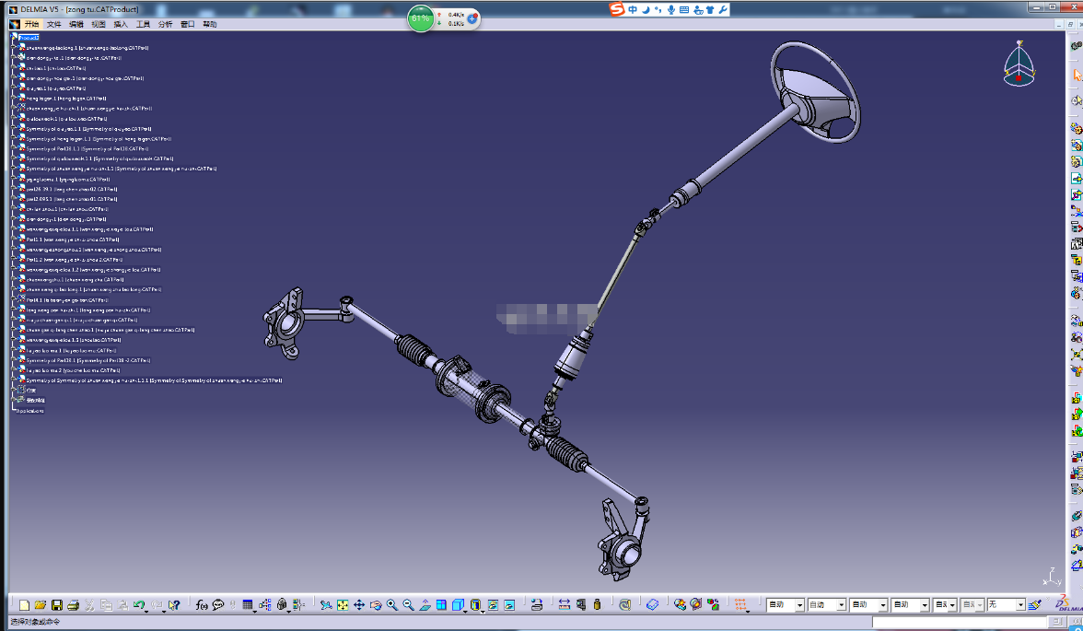Select the Rotate view tool
The height and width of the screenshot is (631, 1083).
click(x=376, y=604)
